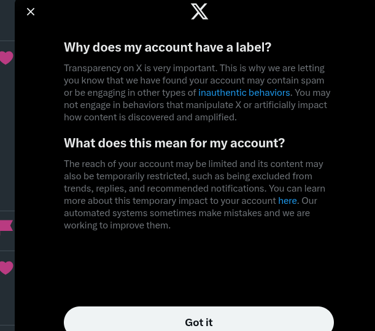Click the text "working to improve them."
This screenshot has height=331, width=375.
pos(117,225)
